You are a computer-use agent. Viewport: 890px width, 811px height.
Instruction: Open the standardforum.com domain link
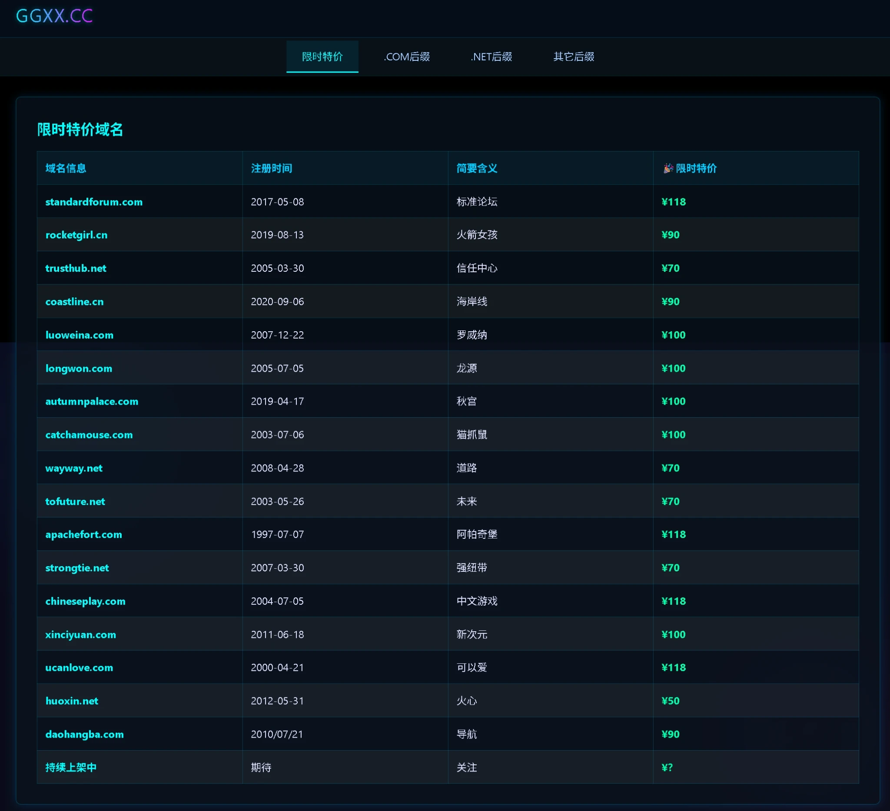pyautogui.click(x=93, y=201)
